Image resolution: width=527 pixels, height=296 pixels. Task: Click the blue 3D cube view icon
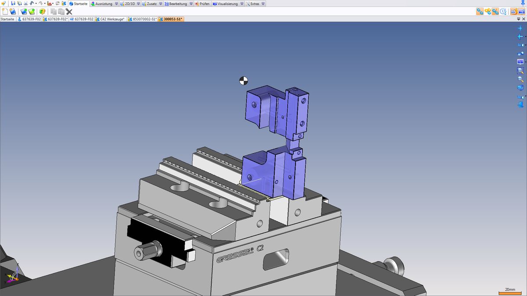point(520,88)
